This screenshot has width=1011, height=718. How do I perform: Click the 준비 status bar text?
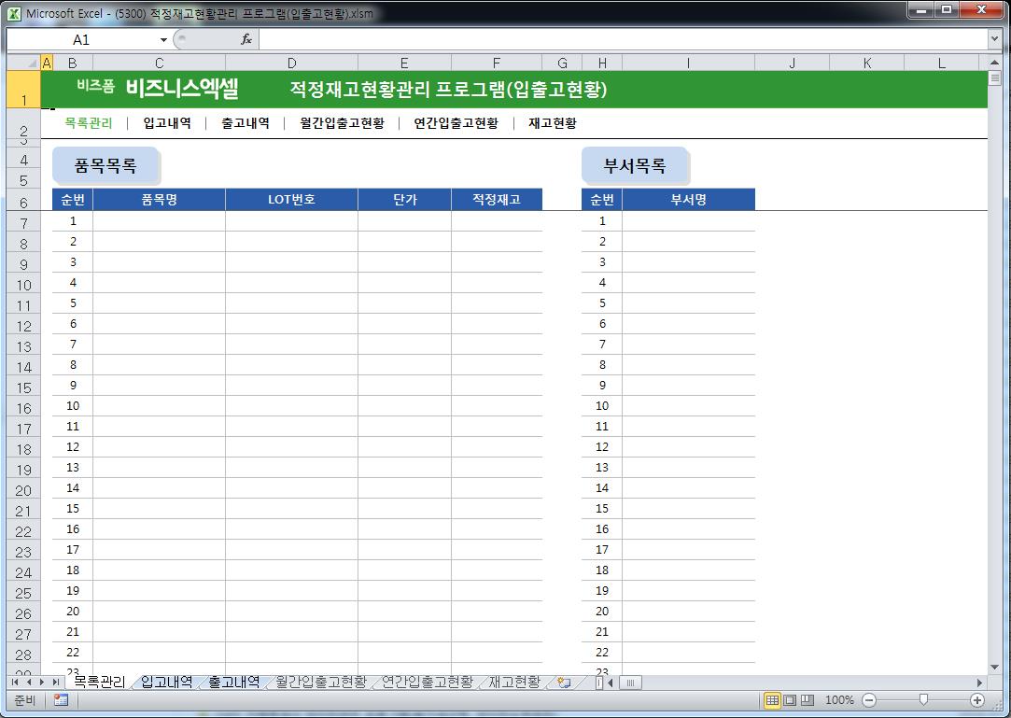coord(24,700)
